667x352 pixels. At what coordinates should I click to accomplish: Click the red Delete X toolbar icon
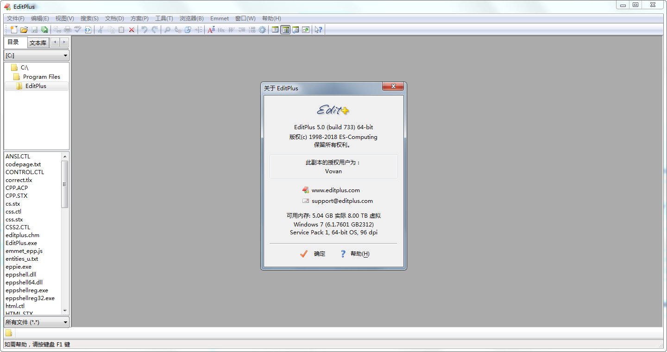[132, 30]
